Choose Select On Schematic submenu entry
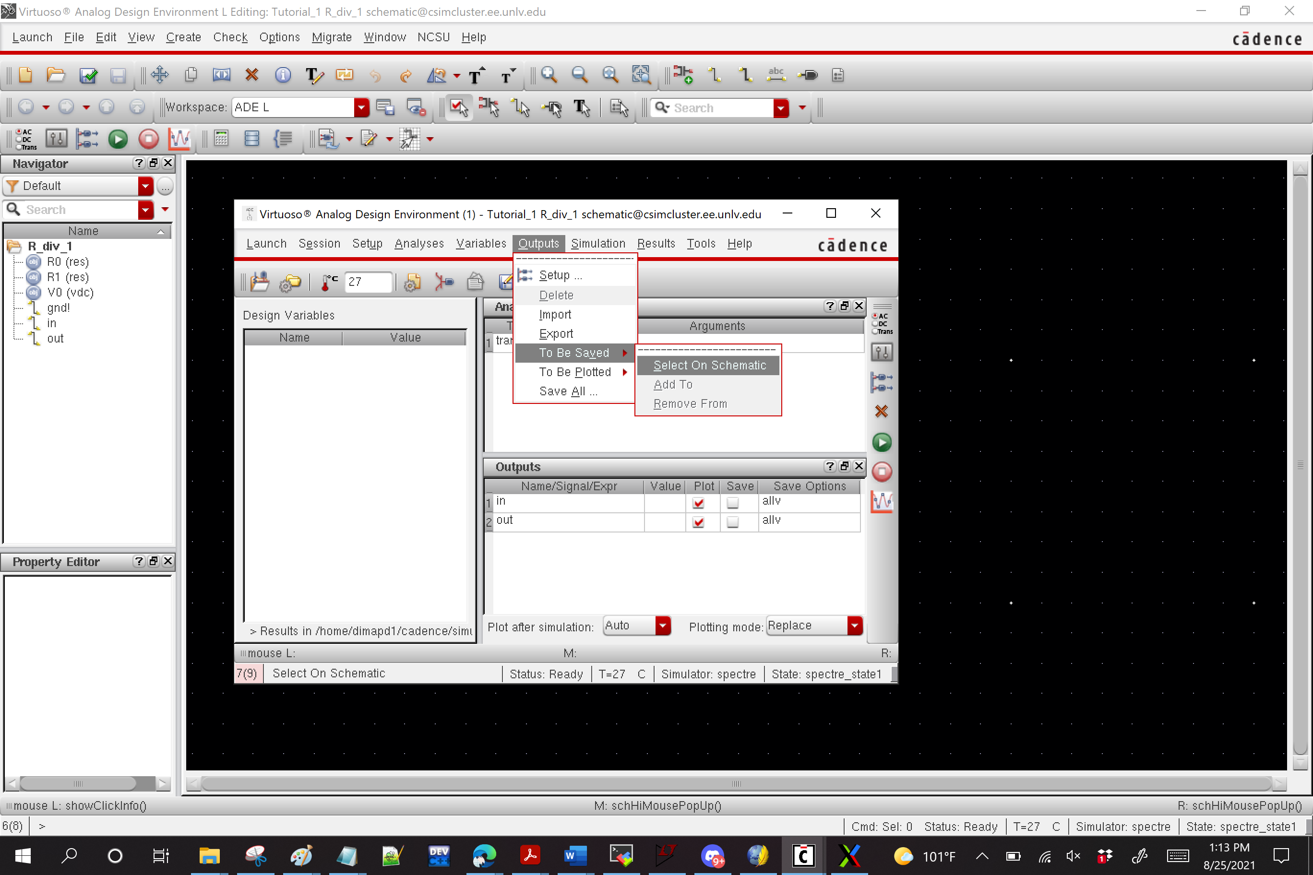 tap(709, 366)
